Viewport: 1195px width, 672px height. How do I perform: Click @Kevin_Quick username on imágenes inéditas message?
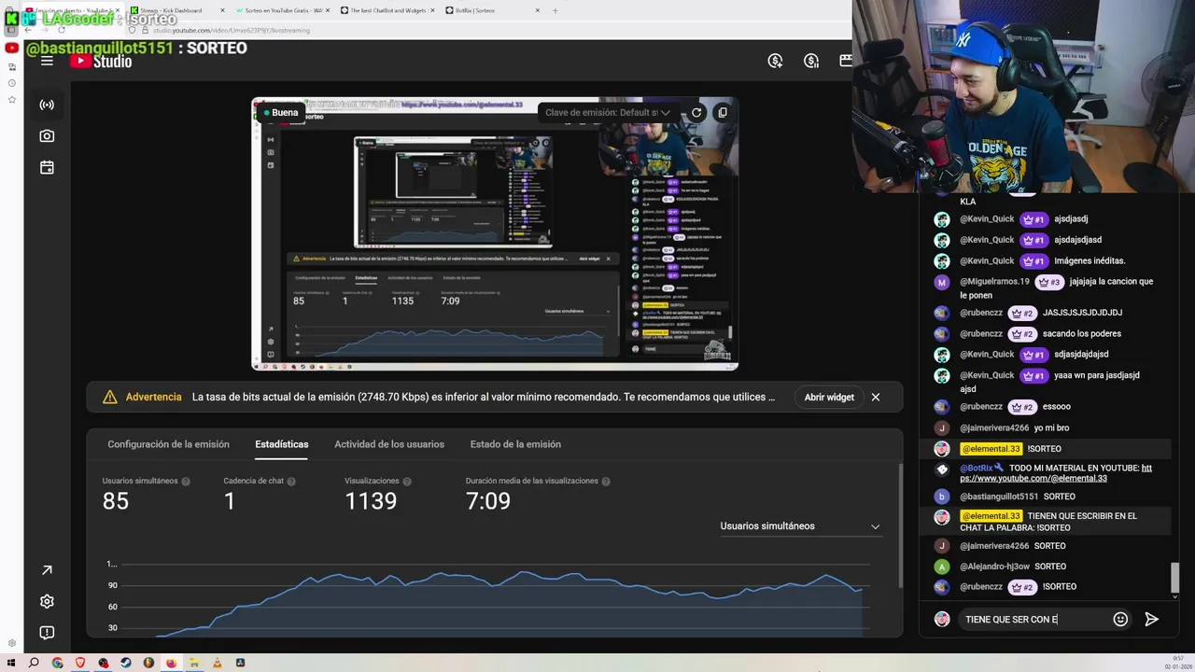pos(987,261)
